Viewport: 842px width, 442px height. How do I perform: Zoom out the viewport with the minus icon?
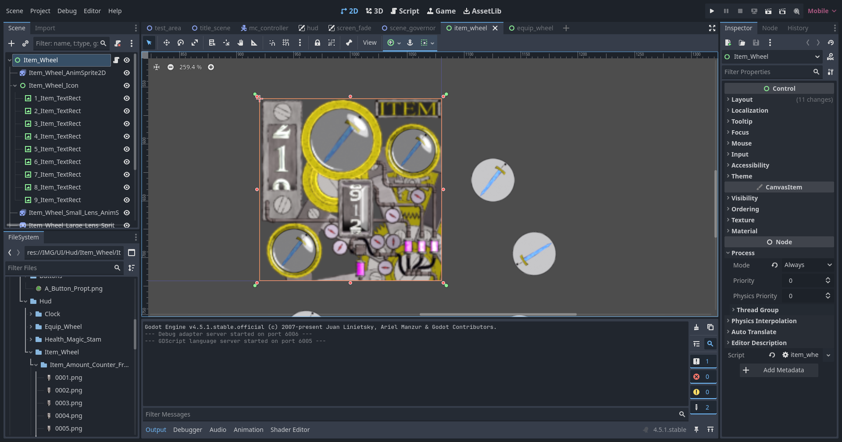pyautogui.click(x=171, y=67)
